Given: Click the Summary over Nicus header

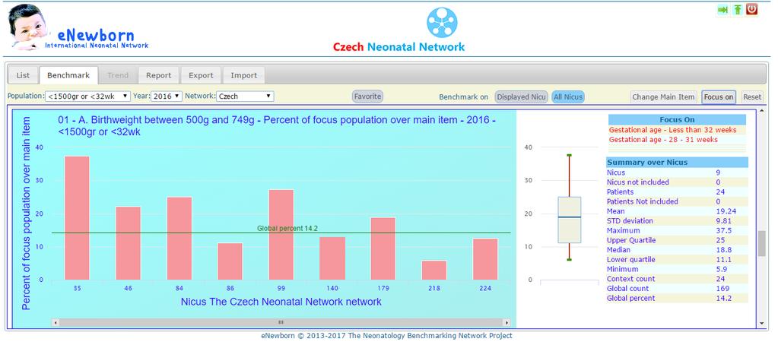Looking at the screenshot, I should 677,163.
